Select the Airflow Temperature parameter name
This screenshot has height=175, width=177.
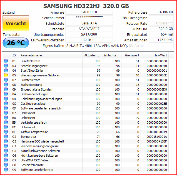(x=34, y=132)
